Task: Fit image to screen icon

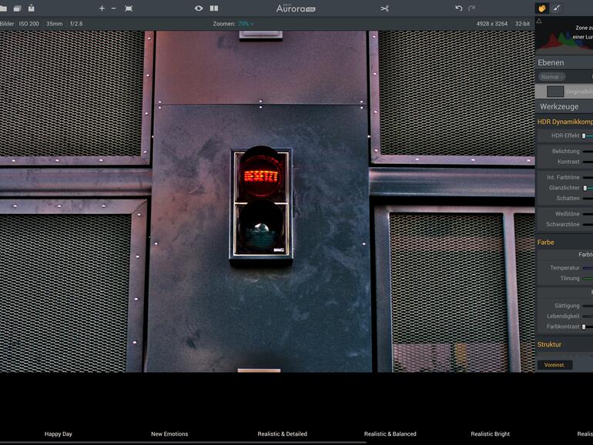Action: [x=129, y=8]
